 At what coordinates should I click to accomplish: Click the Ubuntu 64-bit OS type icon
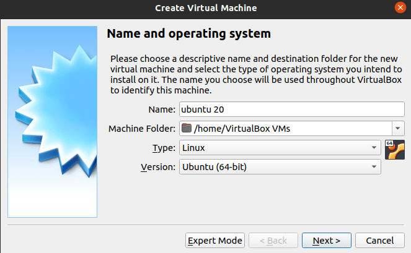395,150
